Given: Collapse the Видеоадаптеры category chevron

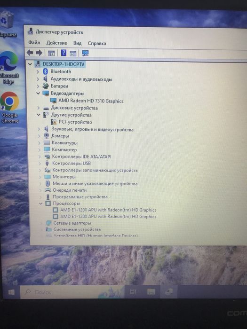Looking at the screenshot, I should point(38,93).
